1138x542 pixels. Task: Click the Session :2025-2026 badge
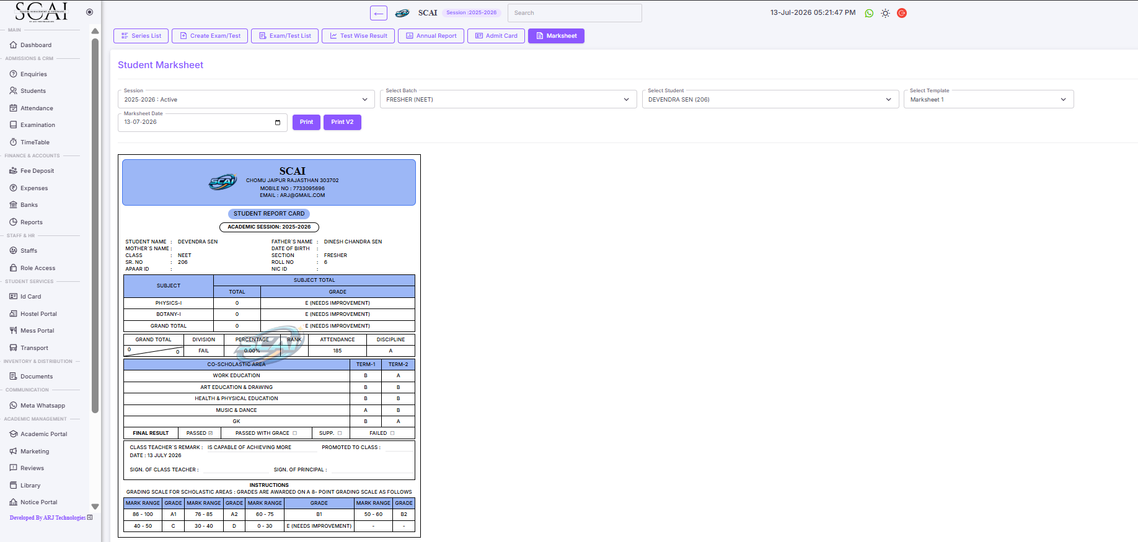click(471, 12)
